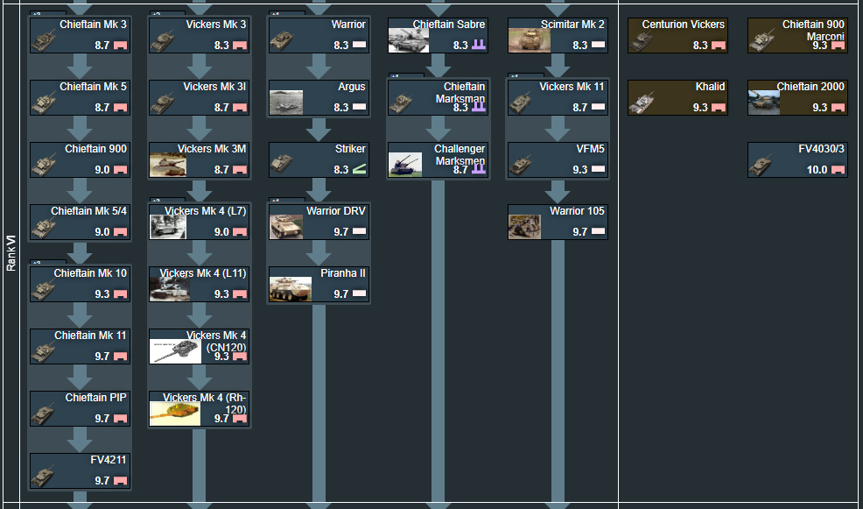Expand the group tab above Warrior DRV
863x509 pixels.
coord(274,201)
